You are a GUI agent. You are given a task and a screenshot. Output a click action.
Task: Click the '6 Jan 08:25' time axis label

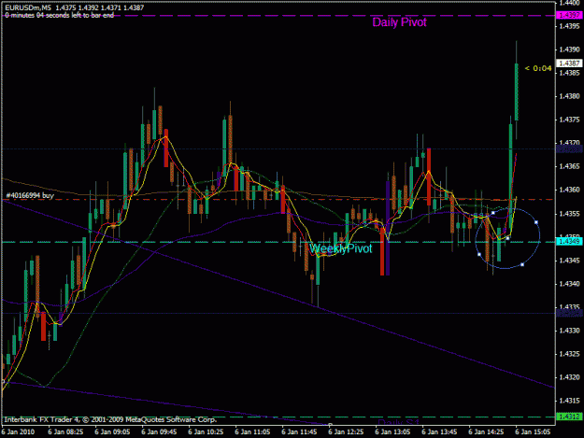click(x=65, y=432)
